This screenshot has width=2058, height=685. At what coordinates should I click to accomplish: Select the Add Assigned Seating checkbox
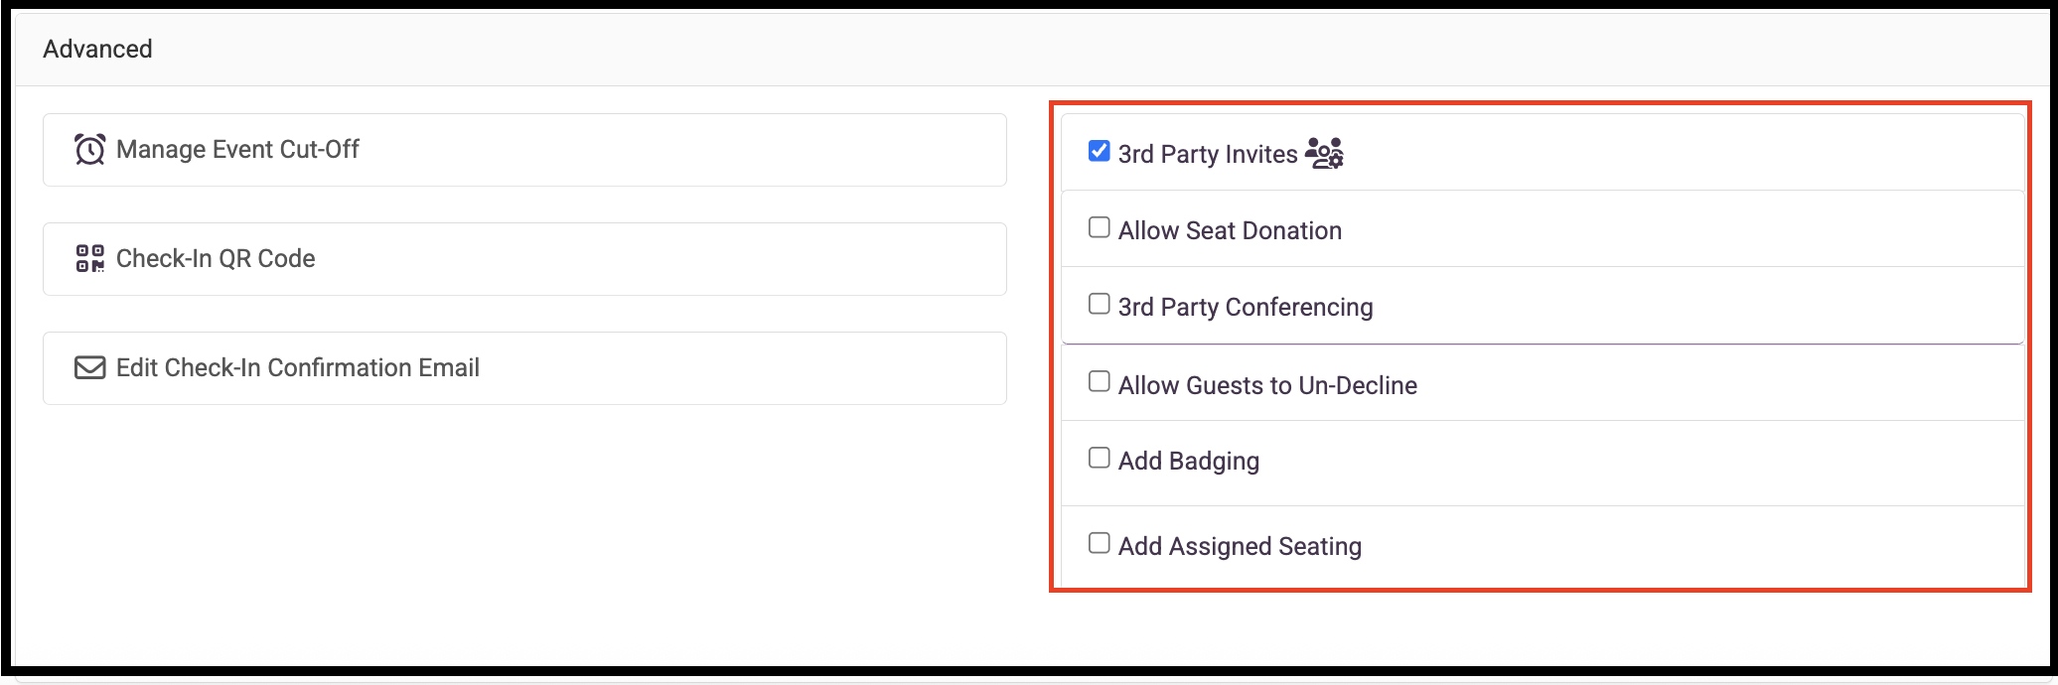point(1100,543)
